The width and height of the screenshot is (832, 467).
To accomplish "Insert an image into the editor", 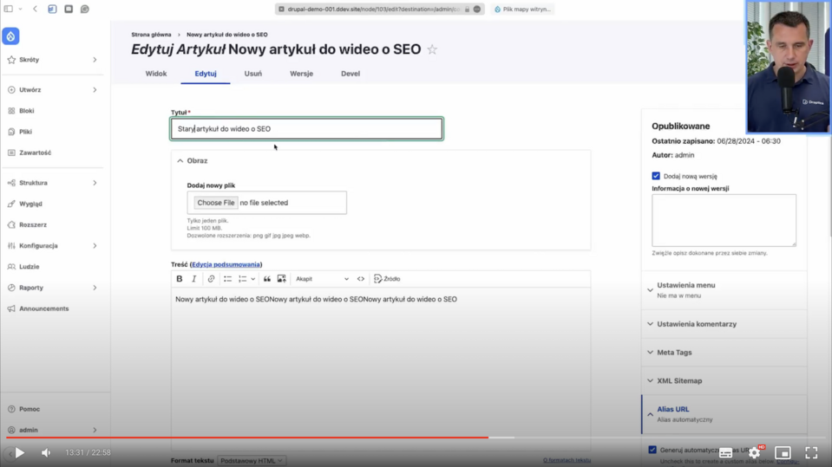I will pos(282,279).
